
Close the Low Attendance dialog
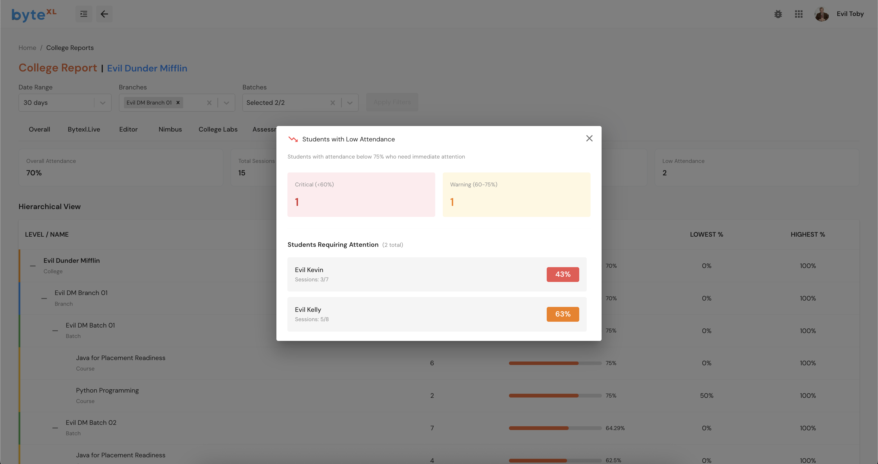point(589,138)
